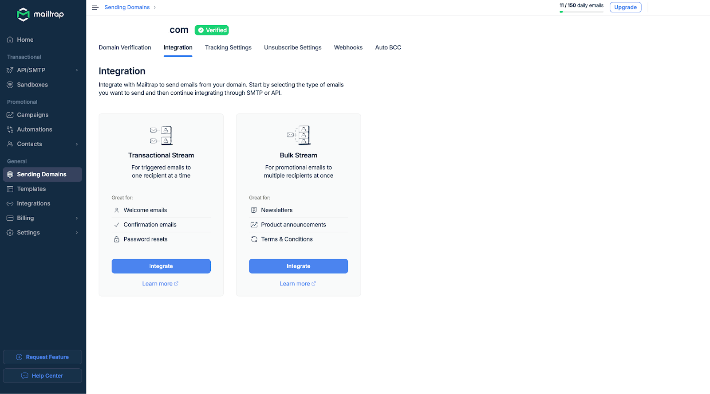710x394 pixels.
Task: Click the chat bubble icon in Help Center
Action: pyautogui.click(x=25, y=376)
